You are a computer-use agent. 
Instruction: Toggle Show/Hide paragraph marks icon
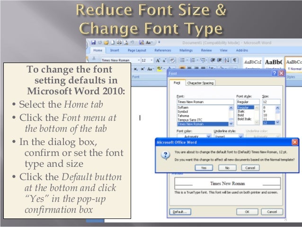click(235, 60)
